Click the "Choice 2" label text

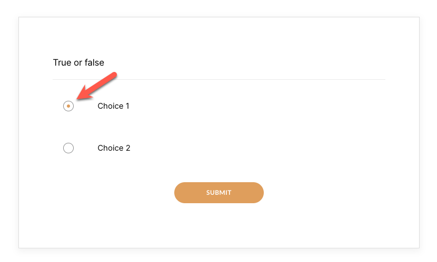pyautogui.click(x=114, y=148)
